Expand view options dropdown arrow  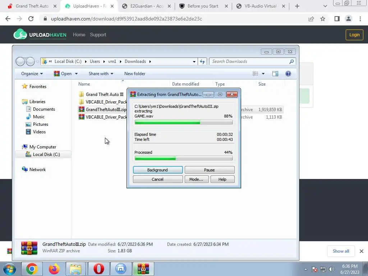click(x=263, y=74)
